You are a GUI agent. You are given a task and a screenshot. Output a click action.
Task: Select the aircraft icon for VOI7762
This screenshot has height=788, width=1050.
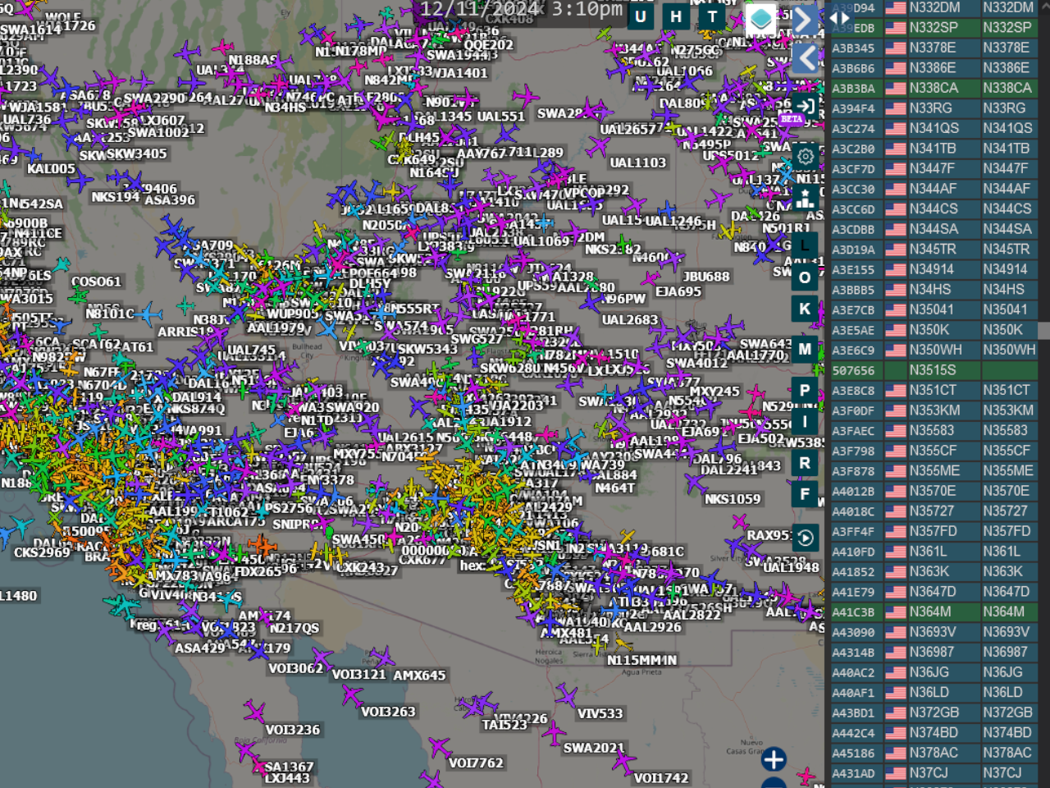click(441, 748)
